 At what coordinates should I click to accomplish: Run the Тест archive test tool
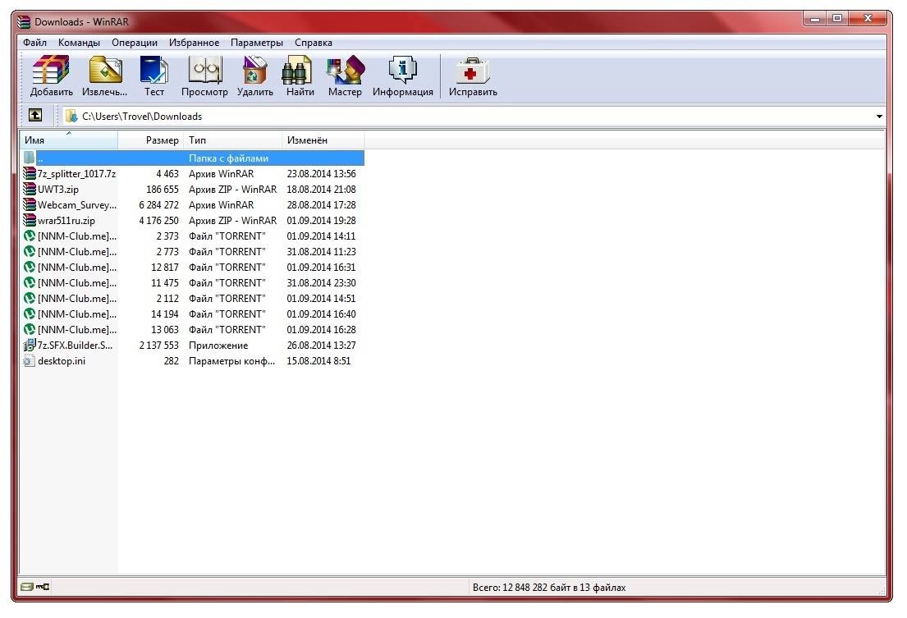pyautogui.click(x=153, y=76)
